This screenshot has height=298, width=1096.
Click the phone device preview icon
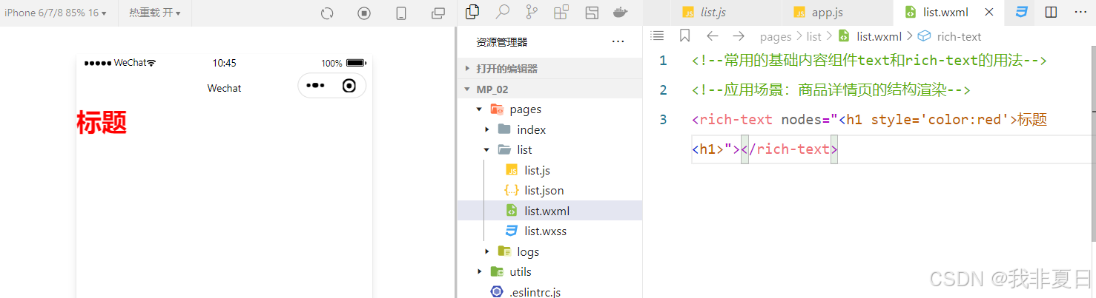click(x=401, y=13)
